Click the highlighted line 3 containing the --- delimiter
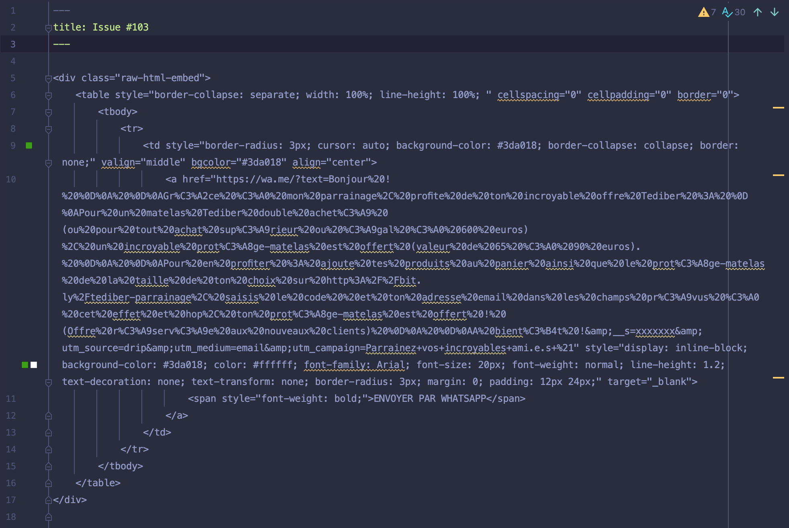The height and width of the screenshot is (528, 789). (61, 44)
